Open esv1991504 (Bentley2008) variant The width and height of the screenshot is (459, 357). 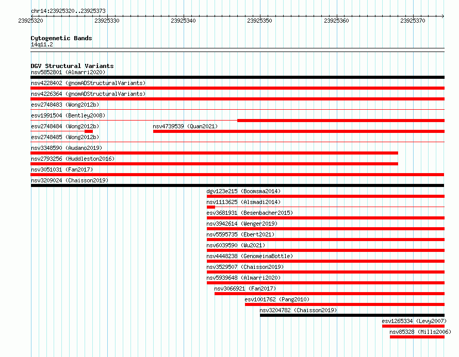coord(68,115)
